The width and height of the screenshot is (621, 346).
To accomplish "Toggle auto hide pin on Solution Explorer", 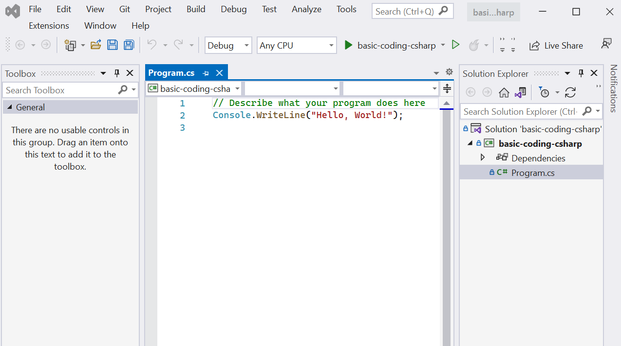I will pos(581,73).
